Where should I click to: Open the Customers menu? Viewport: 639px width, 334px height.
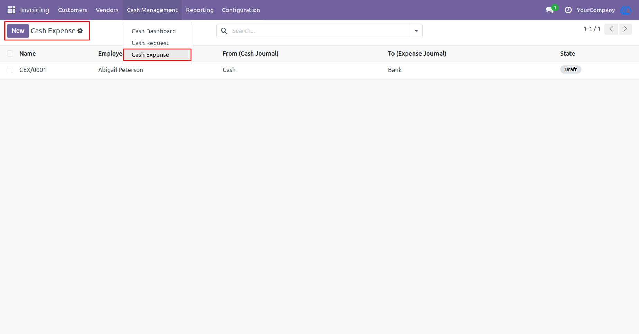pyautogui.click(x=73, y=10)
